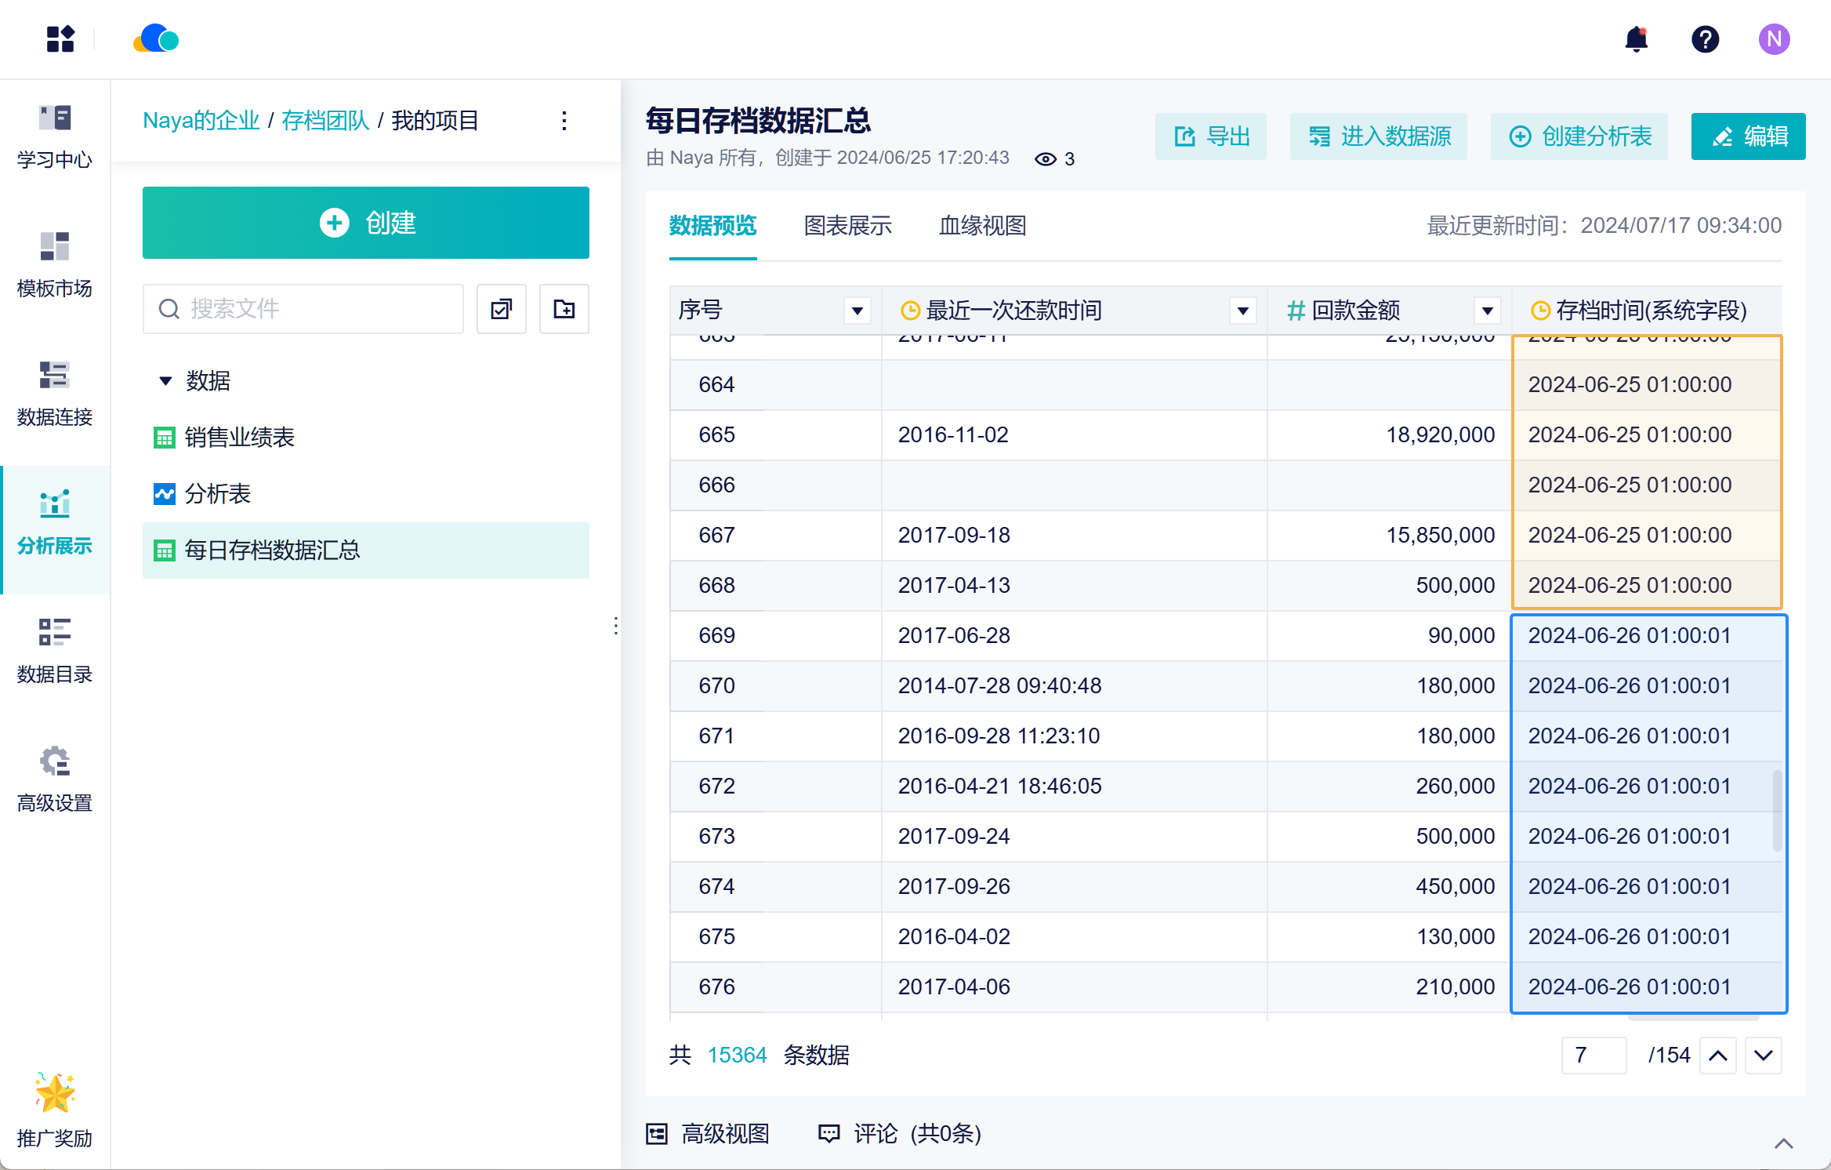Expand 最近一次还款时间 column filter dropdown

coord(1242,311)
